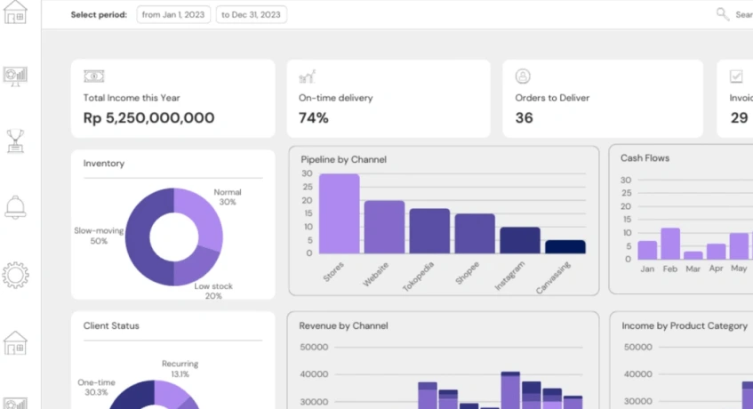Click the 'Feb' label under Cash Flows
This screenshot has height=409, width=753.
tap(670, 269)
